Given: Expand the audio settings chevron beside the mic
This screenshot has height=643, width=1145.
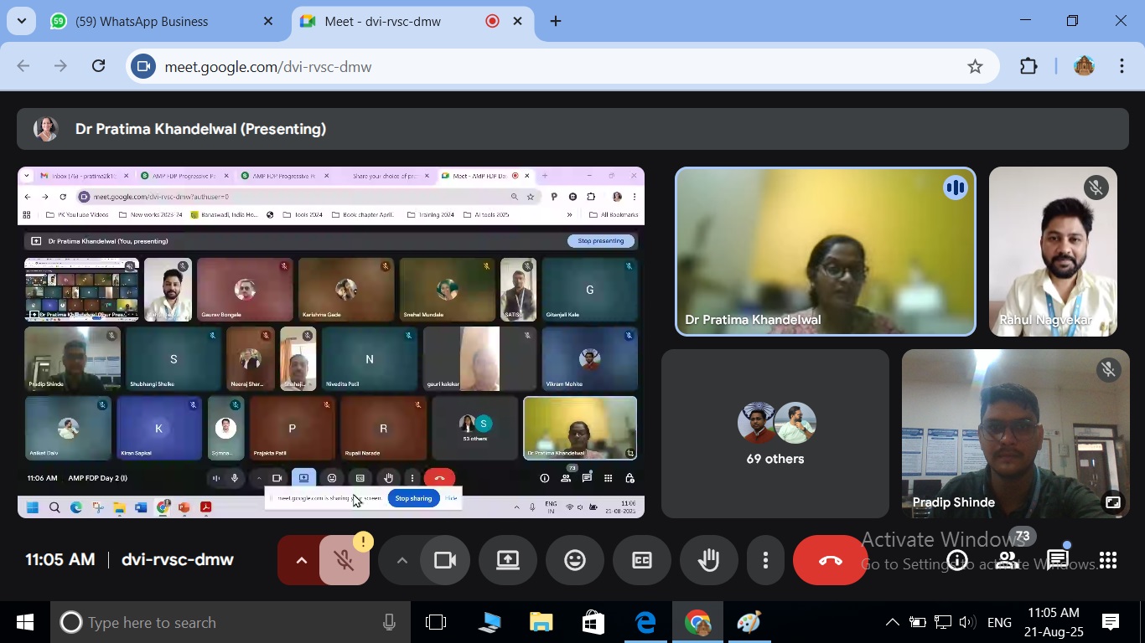Looking at the screenshot, I should 301,560.
